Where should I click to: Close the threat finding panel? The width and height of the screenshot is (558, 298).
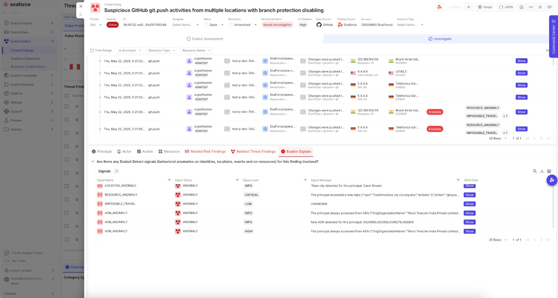coord(81,6)
